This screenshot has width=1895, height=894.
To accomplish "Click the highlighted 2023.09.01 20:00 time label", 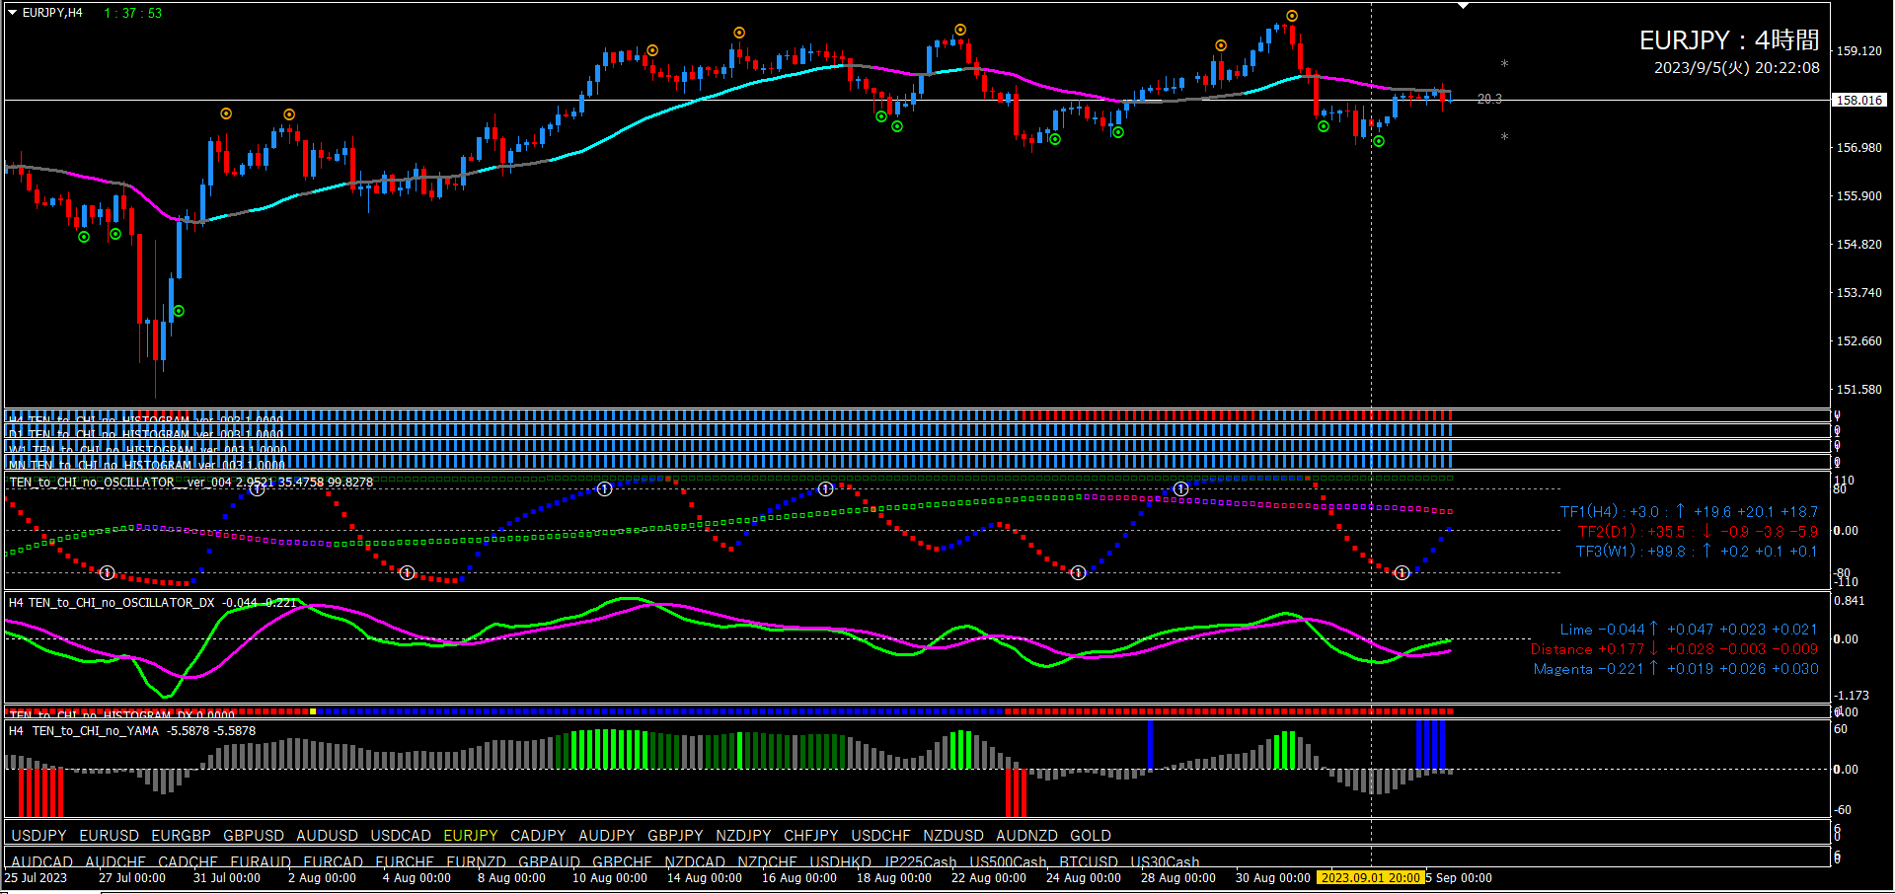I will [x=1370, y=878].
